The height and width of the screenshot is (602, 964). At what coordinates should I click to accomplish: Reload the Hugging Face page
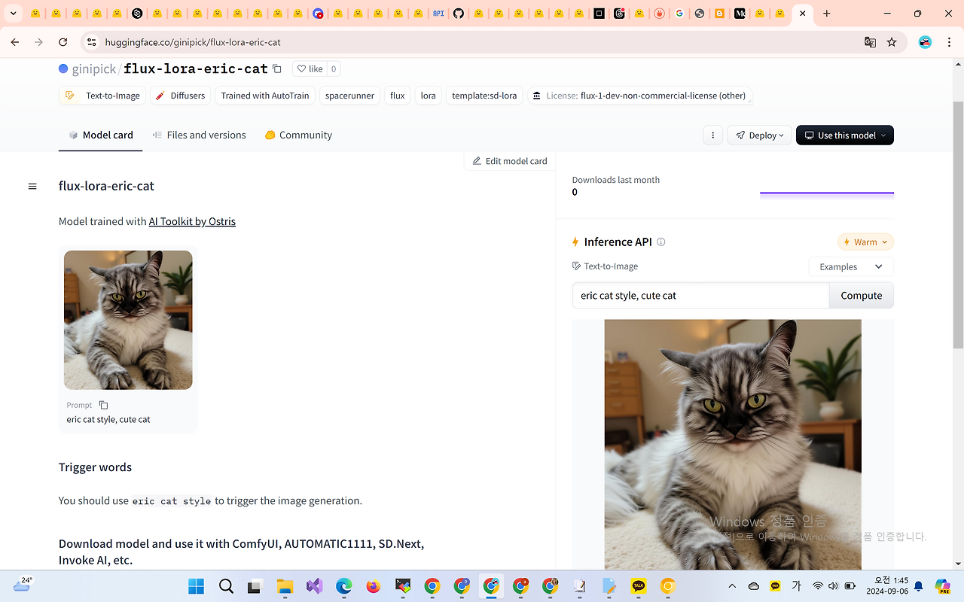click(x=63, y=42)
